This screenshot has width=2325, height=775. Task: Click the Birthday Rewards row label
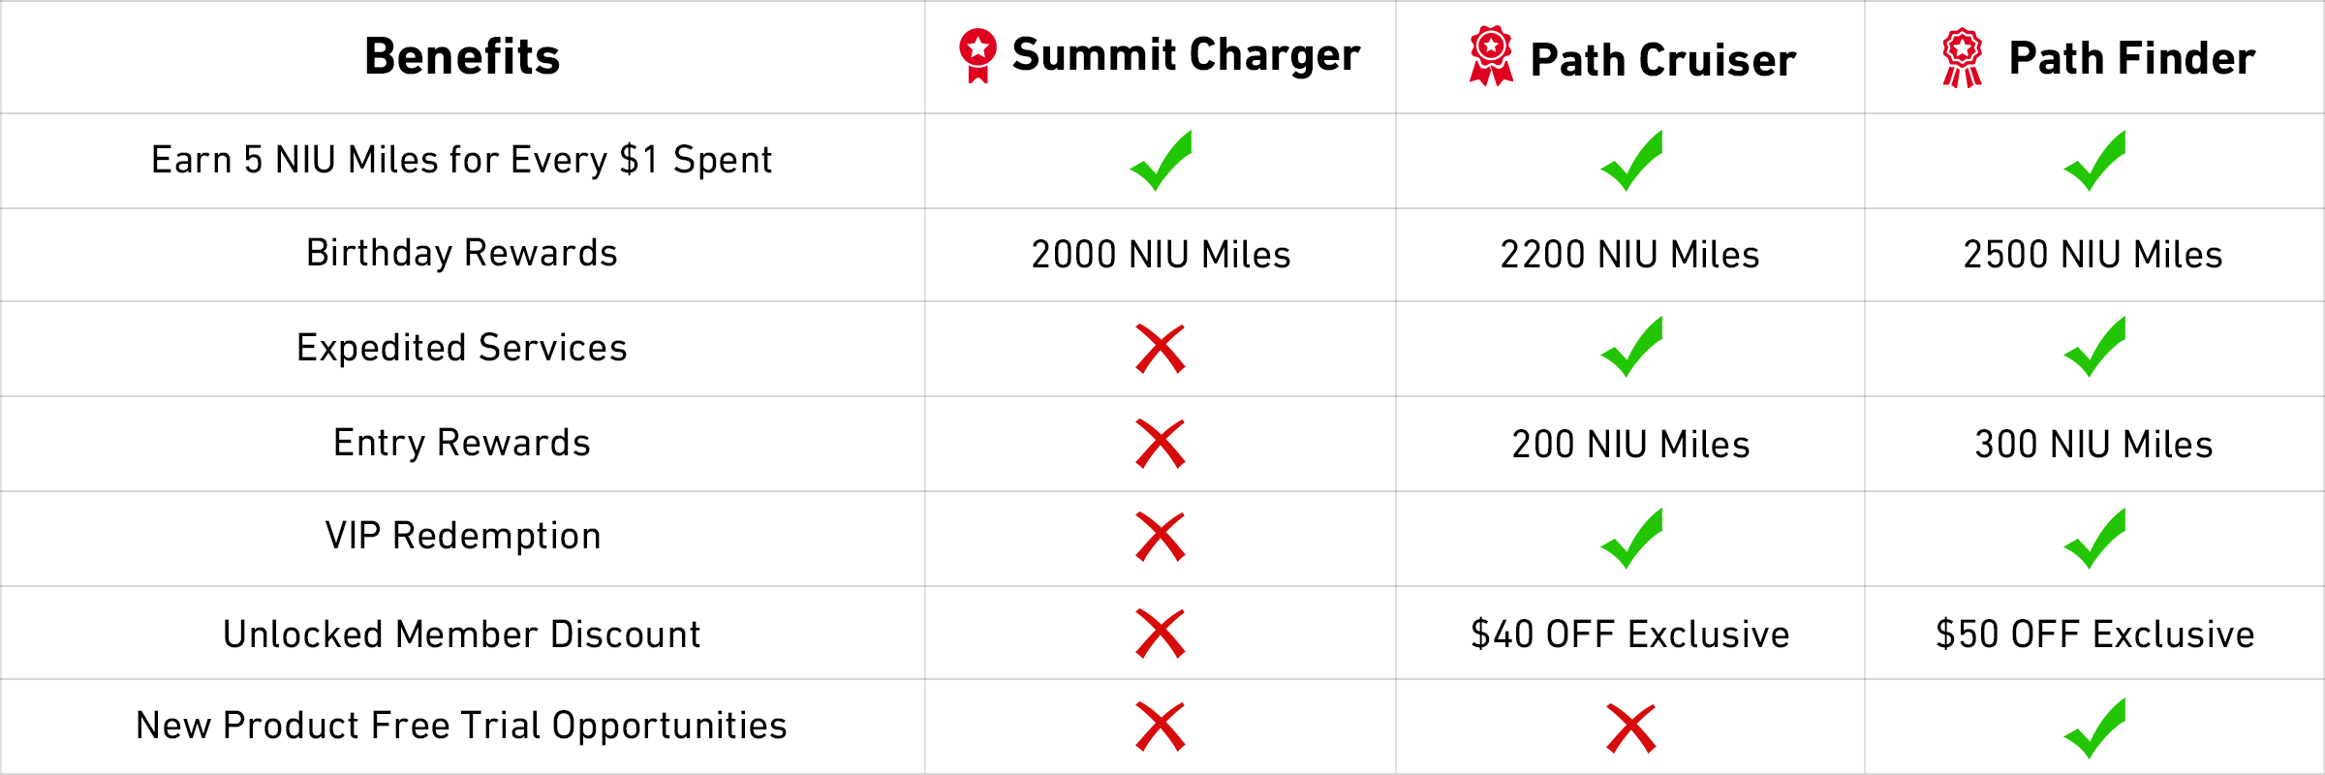pos(462,253)
